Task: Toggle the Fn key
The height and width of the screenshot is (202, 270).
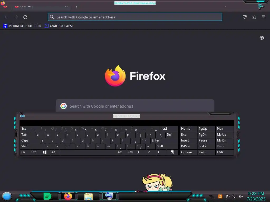Action: tap(25, 152)
